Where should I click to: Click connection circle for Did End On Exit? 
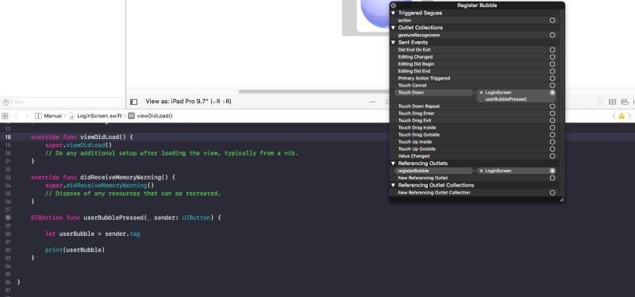(552, 50)
